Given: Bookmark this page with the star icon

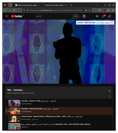Looking at the screenshot, I should 89,10.
